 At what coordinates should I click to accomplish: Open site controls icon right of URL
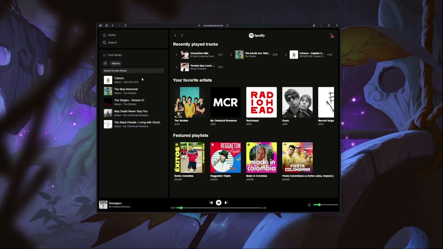(x=227, y=26)
